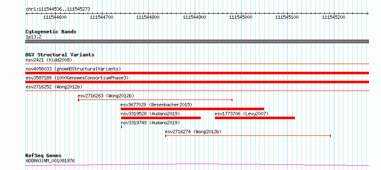This screenshot has width=381, height=170.
Task: Click the 111544800 ruler tick label
Action: point(148,18)
